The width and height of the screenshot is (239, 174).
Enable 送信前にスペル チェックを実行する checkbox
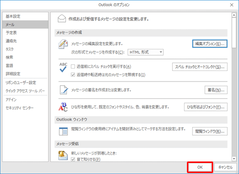73,67
